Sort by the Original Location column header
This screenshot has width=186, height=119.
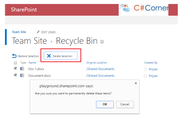point(96,63)
